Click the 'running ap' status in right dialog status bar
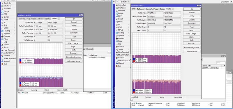The image size is (233, 109). 180,97
